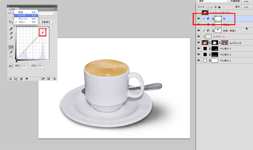Open the curves preset dropdown

[54, 14]
